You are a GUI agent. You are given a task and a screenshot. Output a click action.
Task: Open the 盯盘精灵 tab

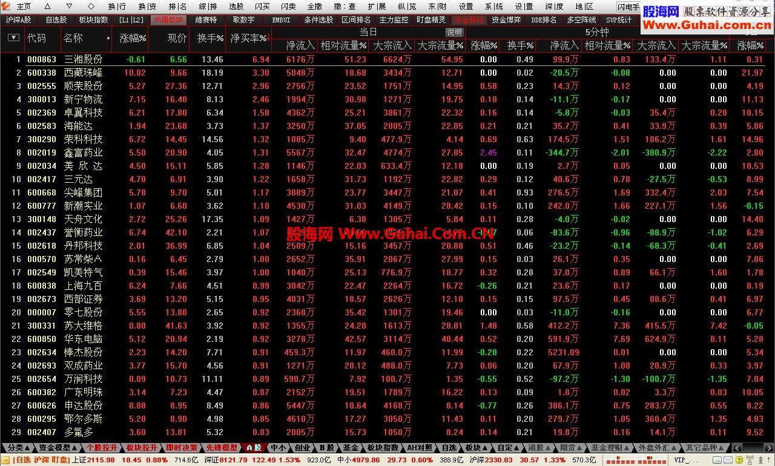click(x=431, y=20)
